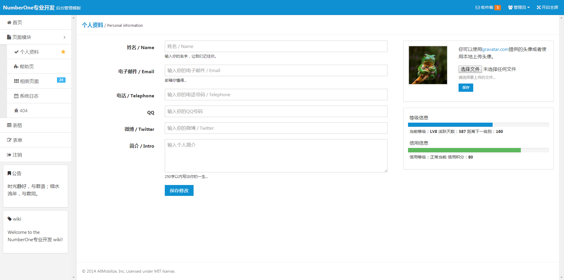Click the home icon beside 首页
This screenshot has width=564, height=280.
tap(9, 23)
